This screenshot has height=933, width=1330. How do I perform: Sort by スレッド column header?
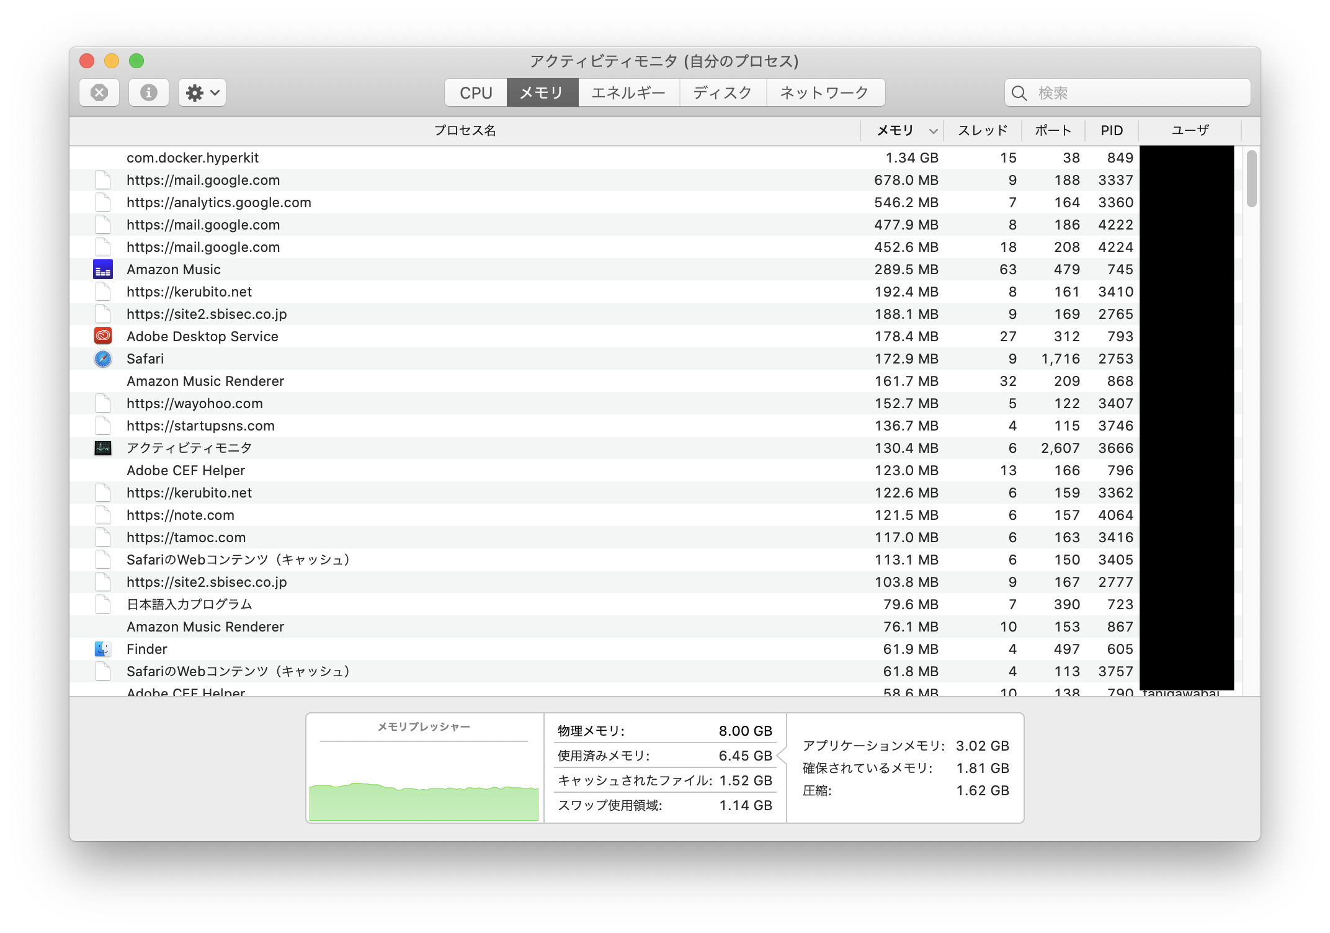(983, 130)
